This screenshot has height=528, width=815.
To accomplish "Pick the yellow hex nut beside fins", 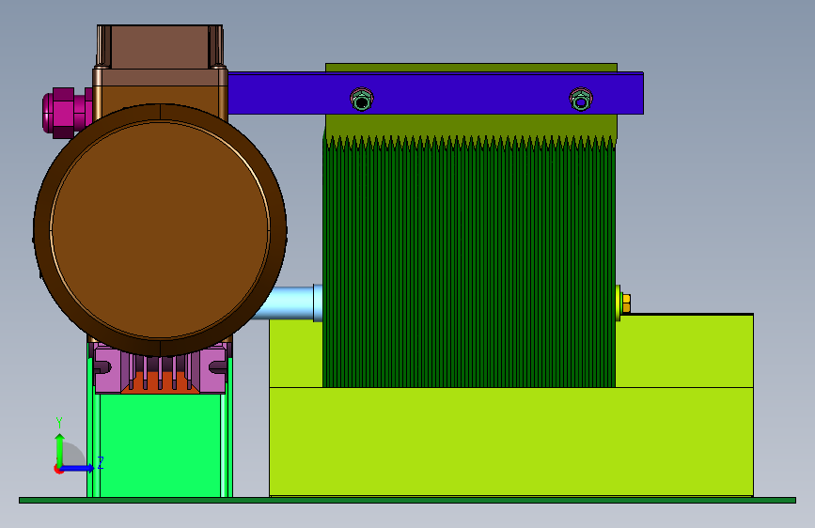I will click(x=626, y=303).
